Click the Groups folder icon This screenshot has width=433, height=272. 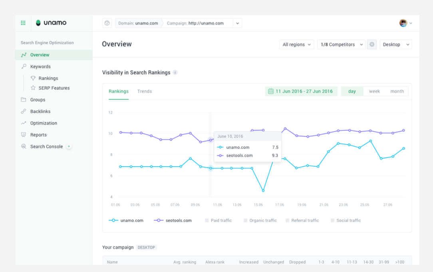(24, 99)
